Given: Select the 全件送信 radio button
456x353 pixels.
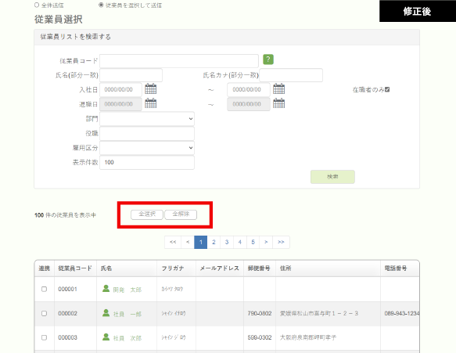Looking at the screenshot, I should [x=37, y=5].
